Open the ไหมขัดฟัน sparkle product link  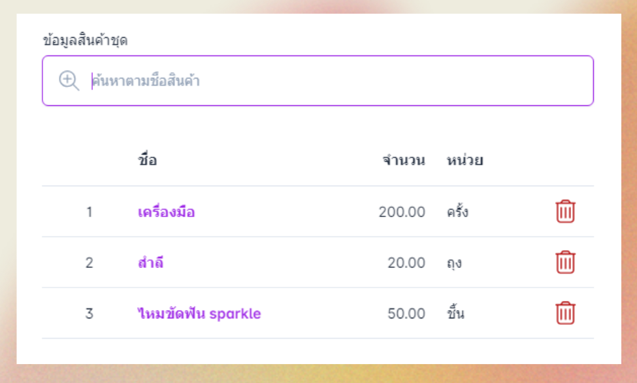point(199,314)
